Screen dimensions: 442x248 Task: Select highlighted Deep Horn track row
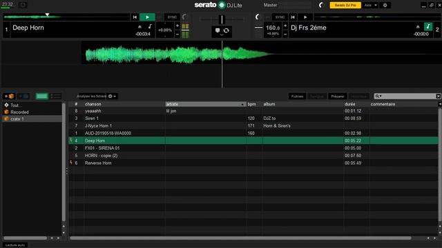coord(253,141)
